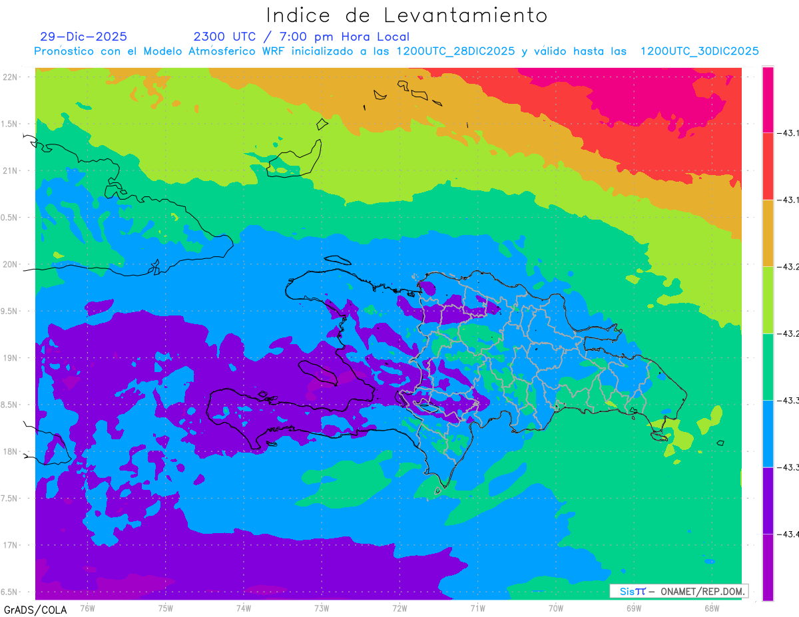Click the orange swatch in the color legend
The width and height of the screenshot is (799, 617).
coord(768,233)
